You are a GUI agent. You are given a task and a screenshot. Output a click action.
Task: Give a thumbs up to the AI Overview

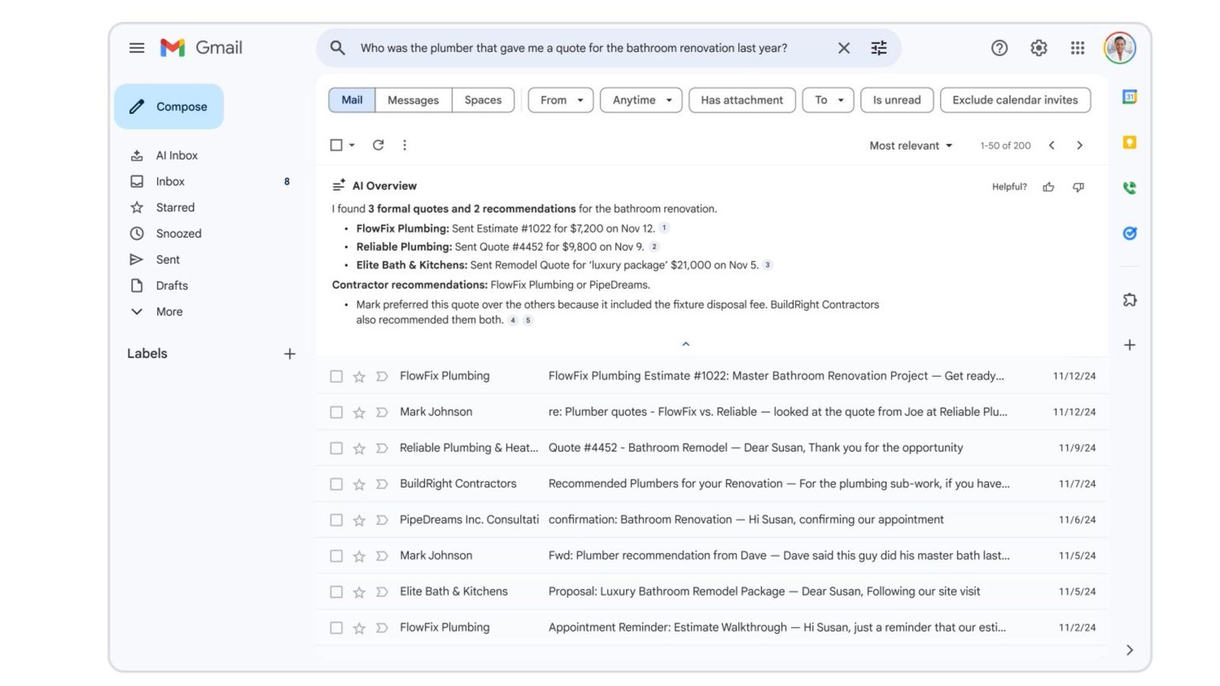pyautogui.click(x=1050, y=187)
